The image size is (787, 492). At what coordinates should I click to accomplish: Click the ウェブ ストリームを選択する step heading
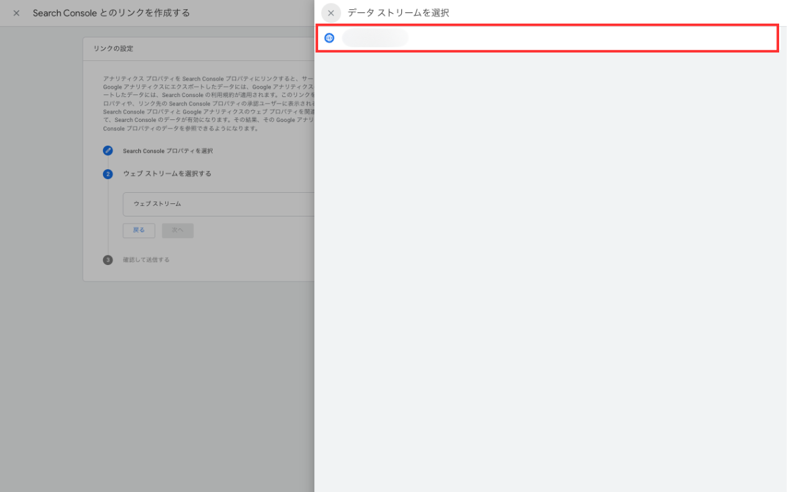[x=167, y=174]
